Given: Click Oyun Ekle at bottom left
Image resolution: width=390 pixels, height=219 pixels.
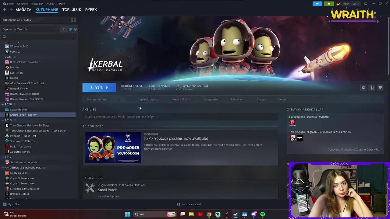Looking at the screenshot, I should click(11, 204).
